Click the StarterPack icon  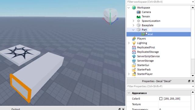(x=134, y=70)
